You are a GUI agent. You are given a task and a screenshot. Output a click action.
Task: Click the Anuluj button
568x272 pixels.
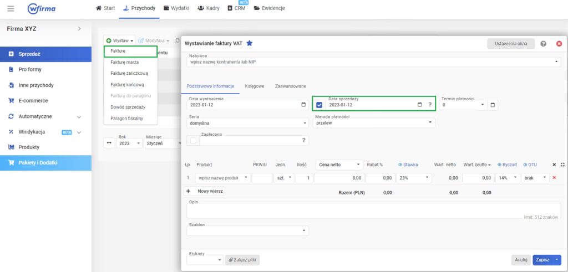point(520,260)
